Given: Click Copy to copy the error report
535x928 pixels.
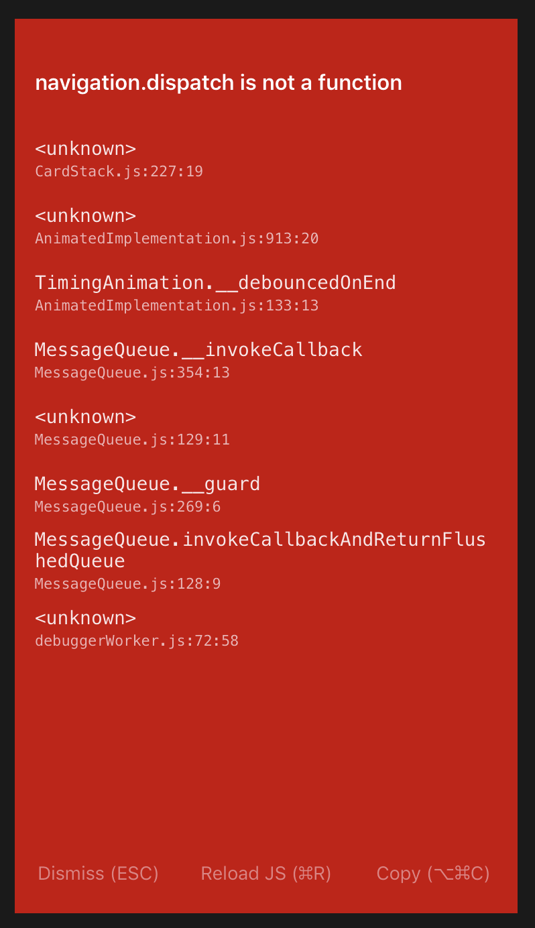Looking at the screenshot, I should coord(433,873).
